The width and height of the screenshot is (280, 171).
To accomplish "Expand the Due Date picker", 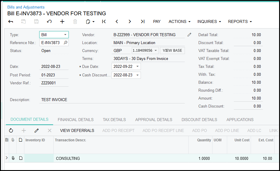I will click(x=138, y=66).
